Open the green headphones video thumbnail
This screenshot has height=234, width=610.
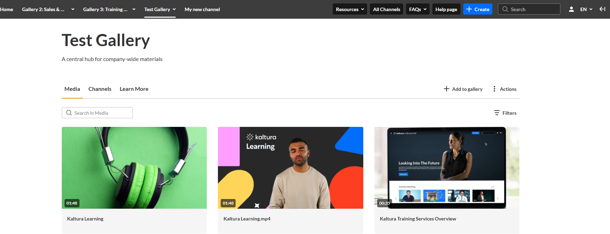(x=134, y=168)
